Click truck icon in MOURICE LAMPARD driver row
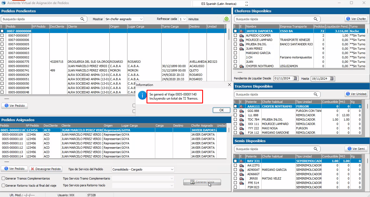This screenshot has height=197, width=370. pos(242,40)
